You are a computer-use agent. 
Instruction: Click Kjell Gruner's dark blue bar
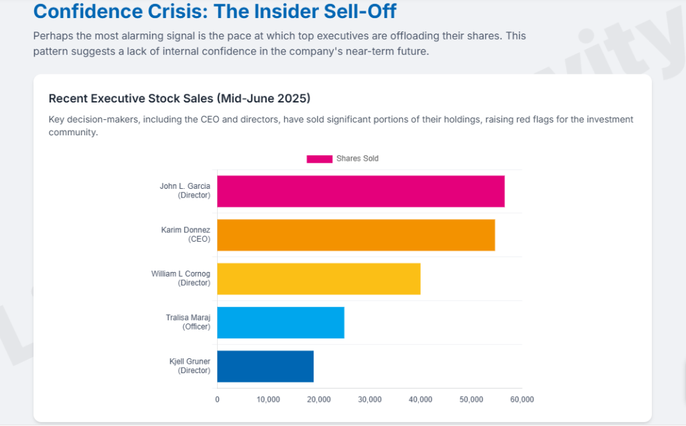point(265,366)
